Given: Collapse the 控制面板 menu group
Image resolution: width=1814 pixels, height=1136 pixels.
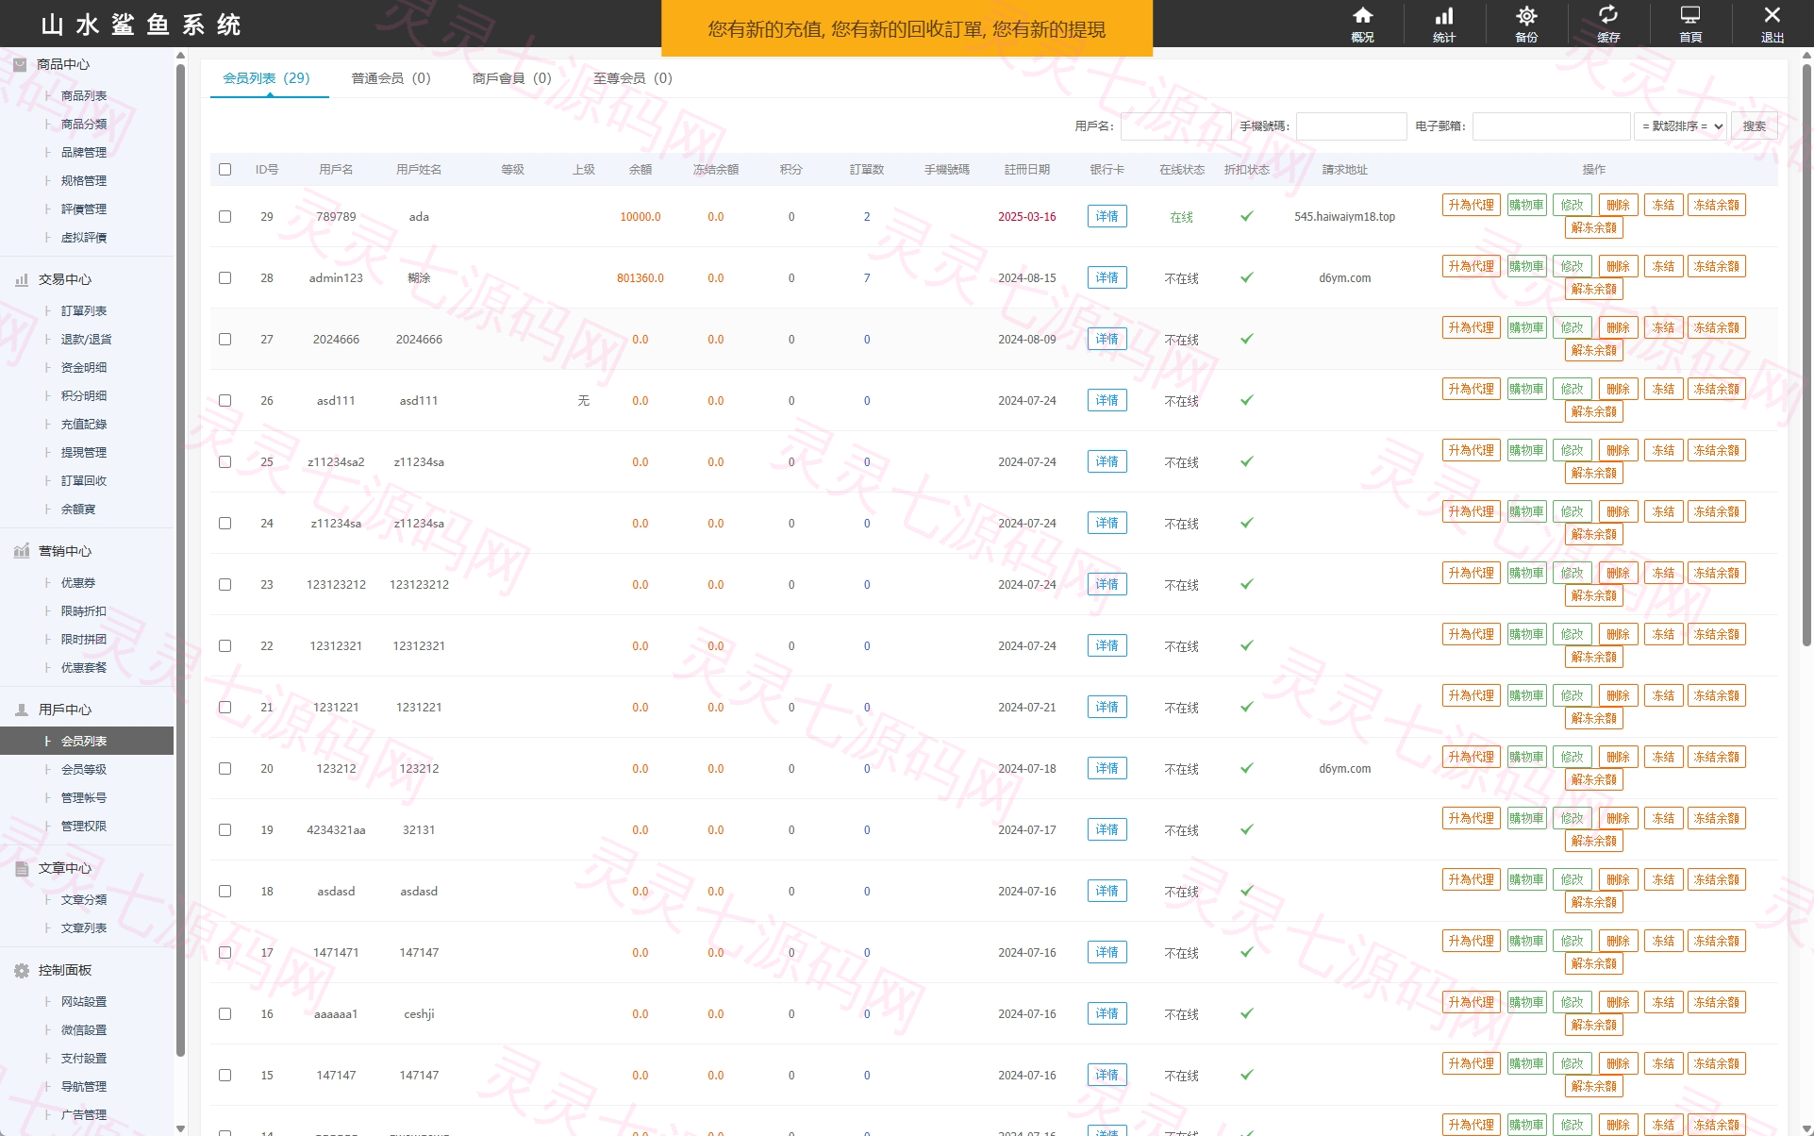Looking at the screenshot, I should [65, 970].
